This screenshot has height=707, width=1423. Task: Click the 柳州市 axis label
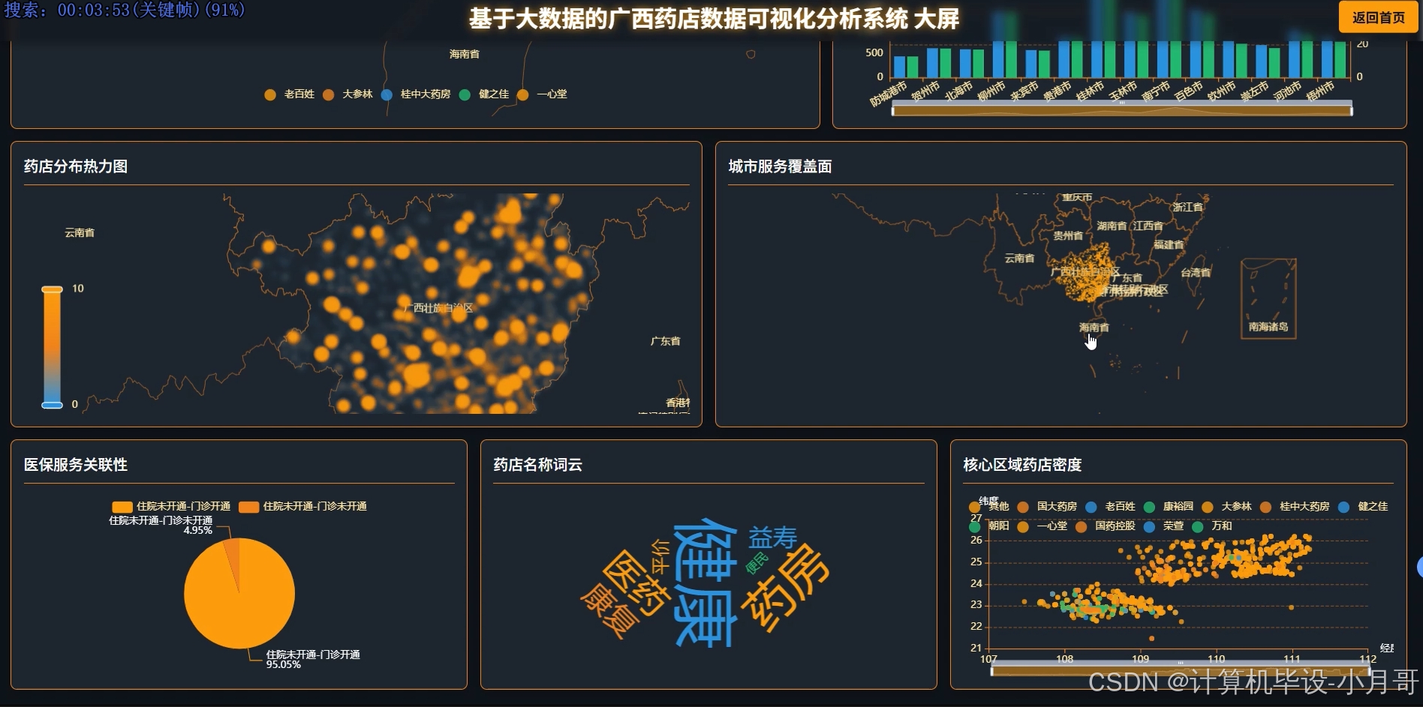click(x=991, y=91)
